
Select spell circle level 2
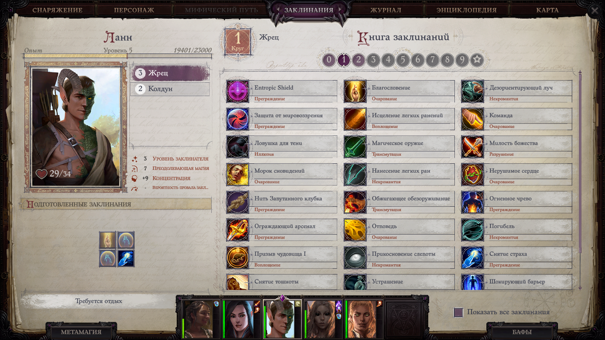coord(358,60)
